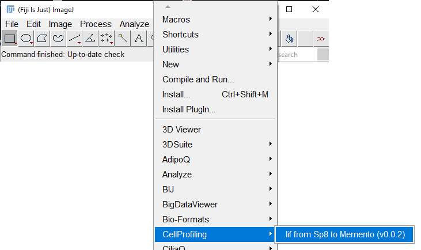Open the Process menu
421x250 pixels.
pyautogui.click(x=96, y=24)
